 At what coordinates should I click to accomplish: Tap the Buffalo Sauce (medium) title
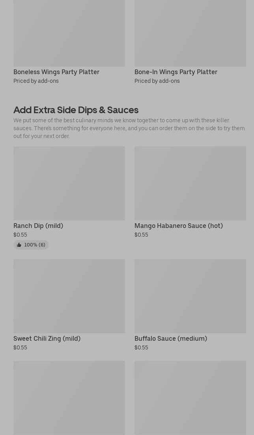(x=171, y=338)
